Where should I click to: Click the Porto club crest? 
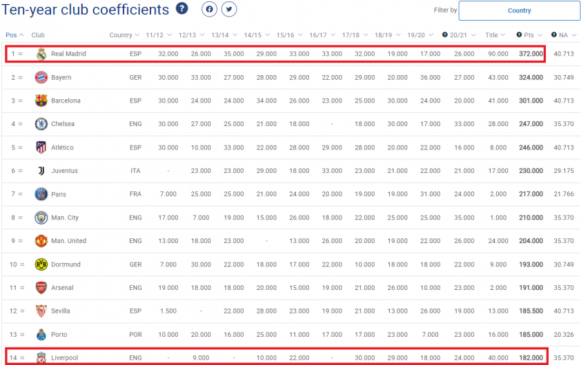[41, 334]
